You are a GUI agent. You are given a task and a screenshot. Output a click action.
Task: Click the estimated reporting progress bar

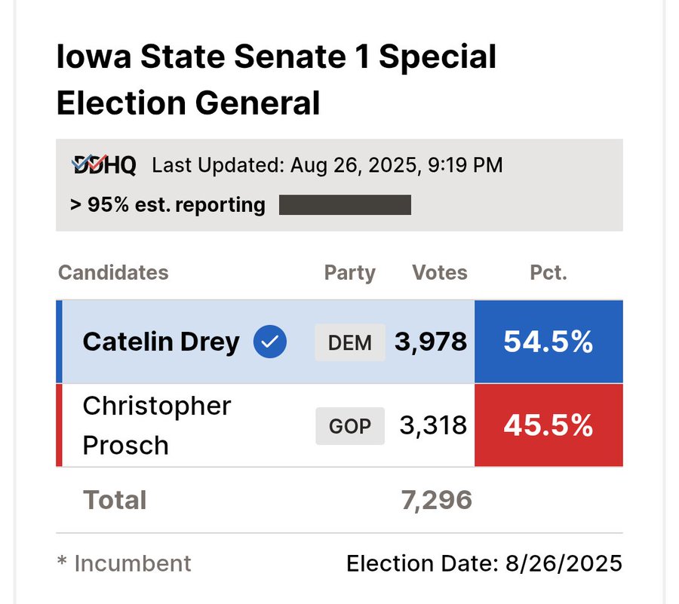[x=345, y=205]
